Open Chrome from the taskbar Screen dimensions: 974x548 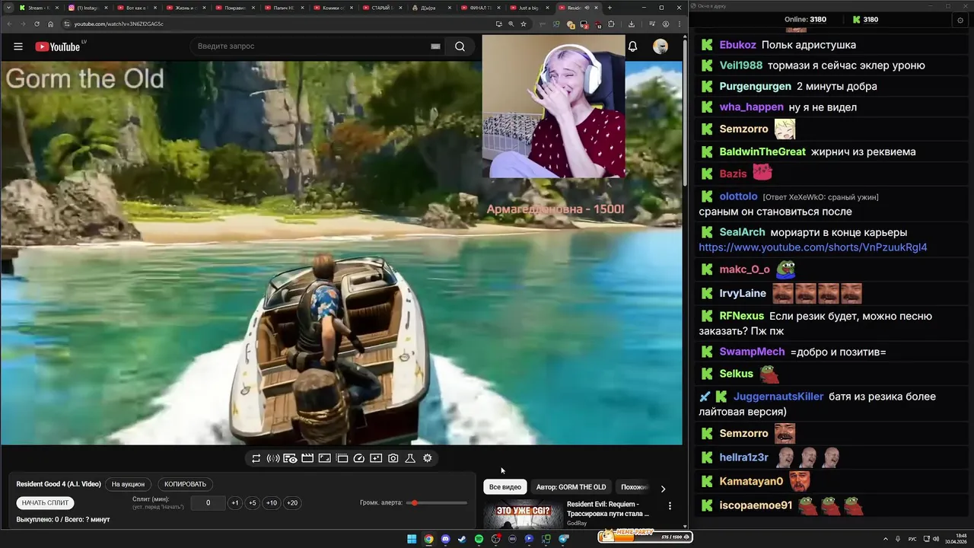[428, 539]
